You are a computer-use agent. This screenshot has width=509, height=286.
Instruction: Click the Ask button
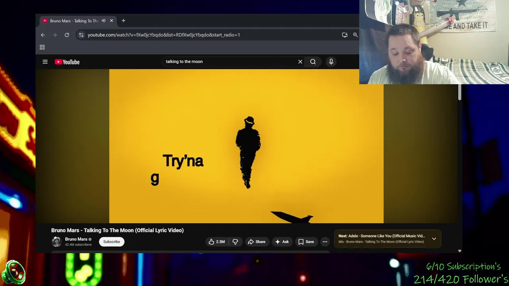click(x=282, y=242)
